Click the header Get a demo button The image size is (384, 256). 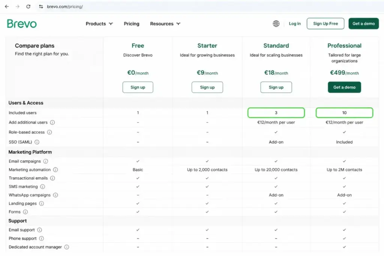coord(363,24)
